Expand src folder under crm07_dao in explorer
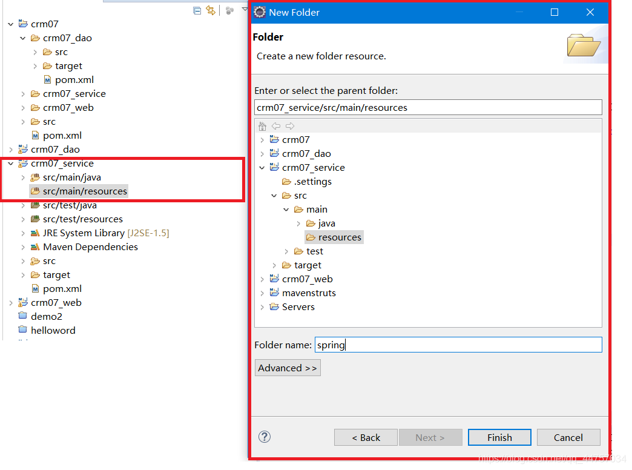The height and width of the screenshot is (470, 632). pyautogui.click(x=35, y=53)
